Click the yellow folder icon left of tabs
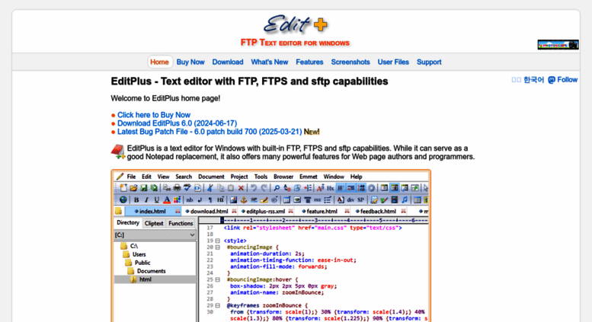This screenshot has height=322, width=592. coord(119,211)
